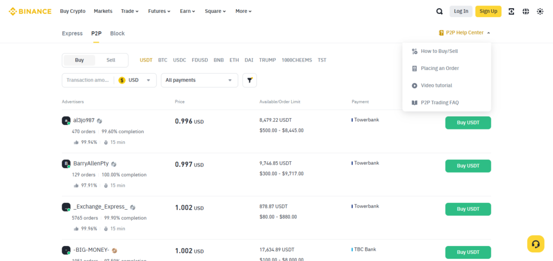
Task: Click the Video tutorial play icon
Action: (x=415, y=86)
